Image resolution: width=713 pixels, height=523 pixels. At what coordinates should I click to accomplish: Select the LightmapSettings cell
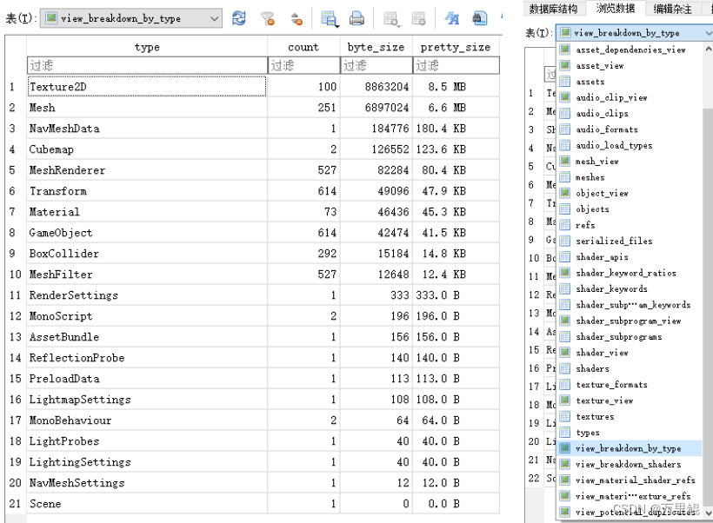coord(147,399)
